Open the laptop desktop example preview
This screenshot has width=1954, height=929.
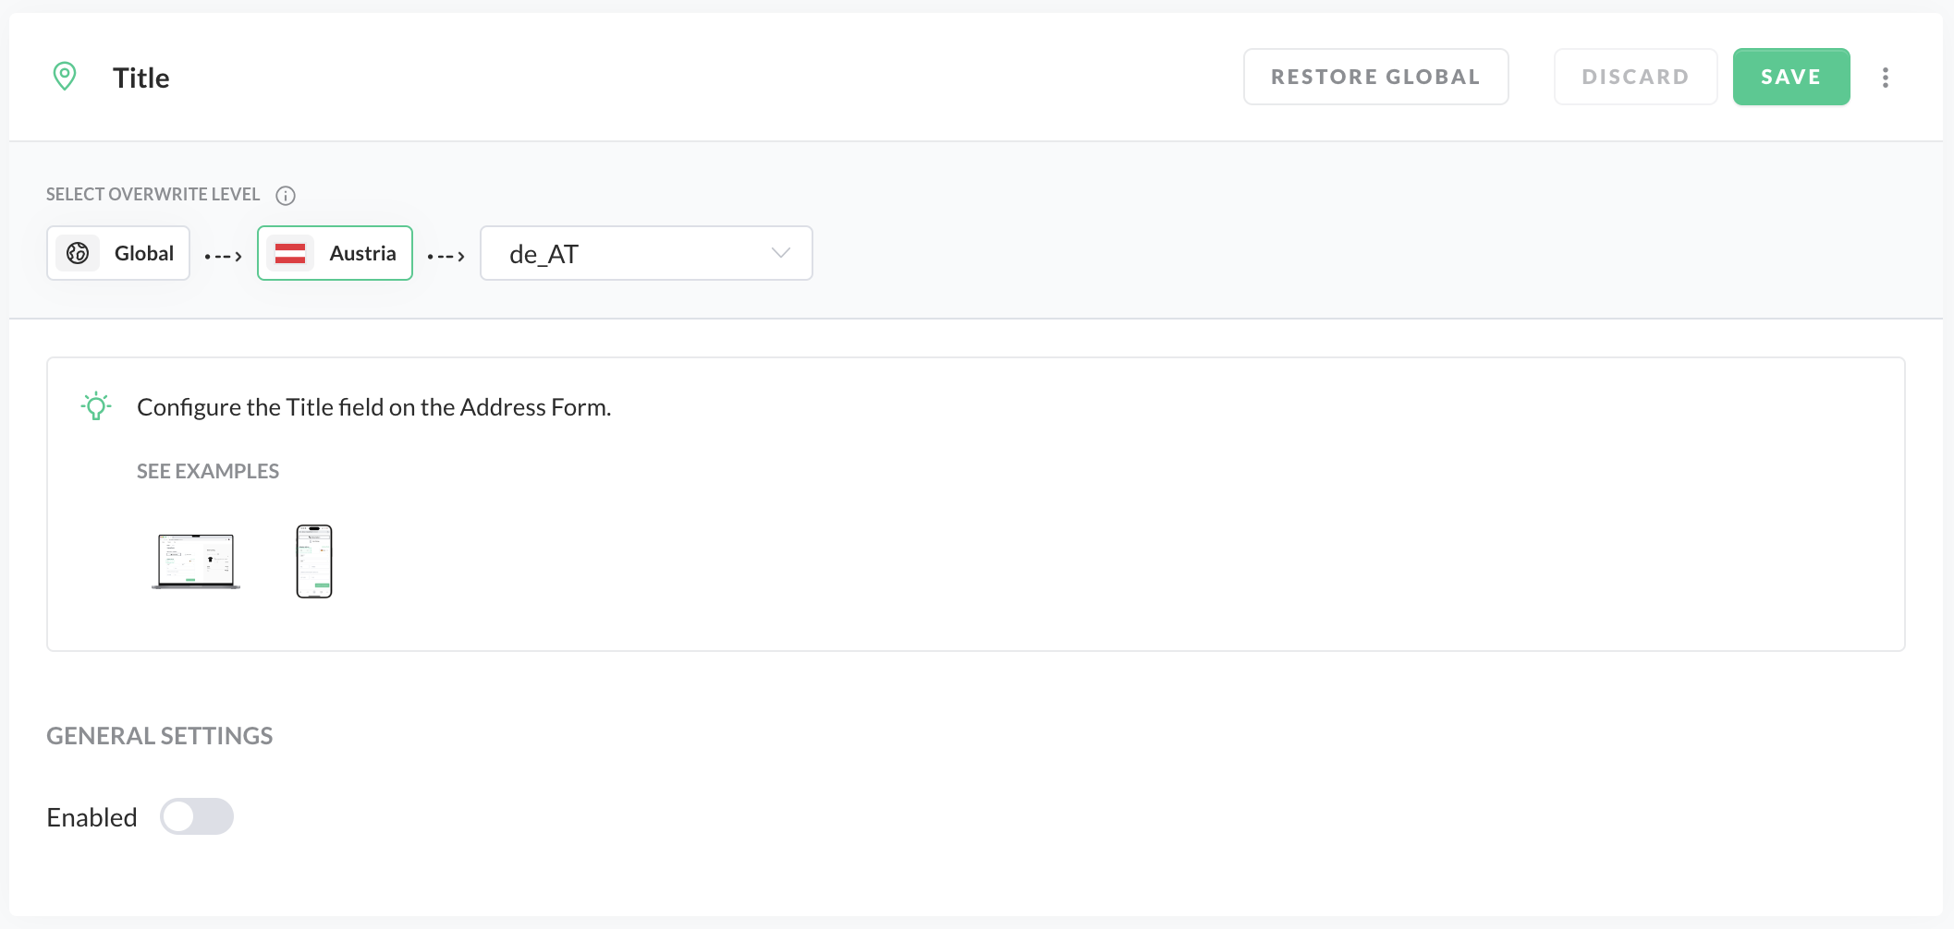pyautogui.click(x=196, y=561)
